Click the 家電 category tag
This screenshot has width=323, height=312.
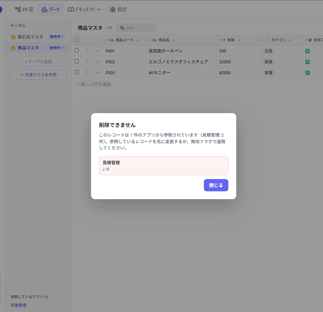pos(268,73)
